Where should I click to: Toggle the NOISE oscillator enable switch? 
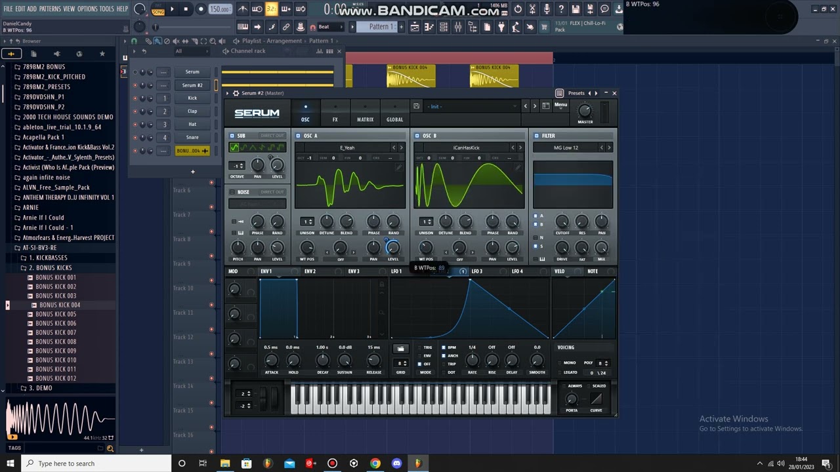pos(232,192)
